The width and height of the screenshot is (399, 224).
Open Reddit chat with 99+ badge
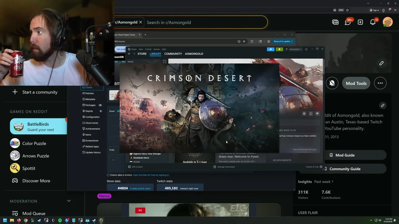point(348,22)
